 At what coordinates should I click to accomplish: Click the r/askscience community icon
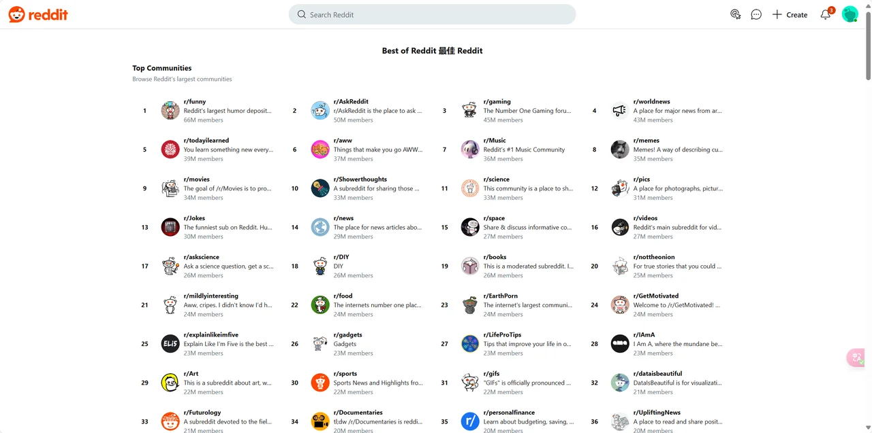pyautogui.click(x=170, y=266)
